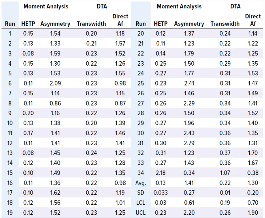
Task: Select the UCL Direct Af value 1.90
Action: pos(253,213)
